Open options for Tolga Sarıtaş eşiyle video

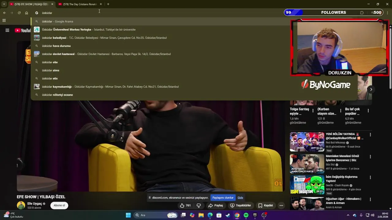pos(313,111)
